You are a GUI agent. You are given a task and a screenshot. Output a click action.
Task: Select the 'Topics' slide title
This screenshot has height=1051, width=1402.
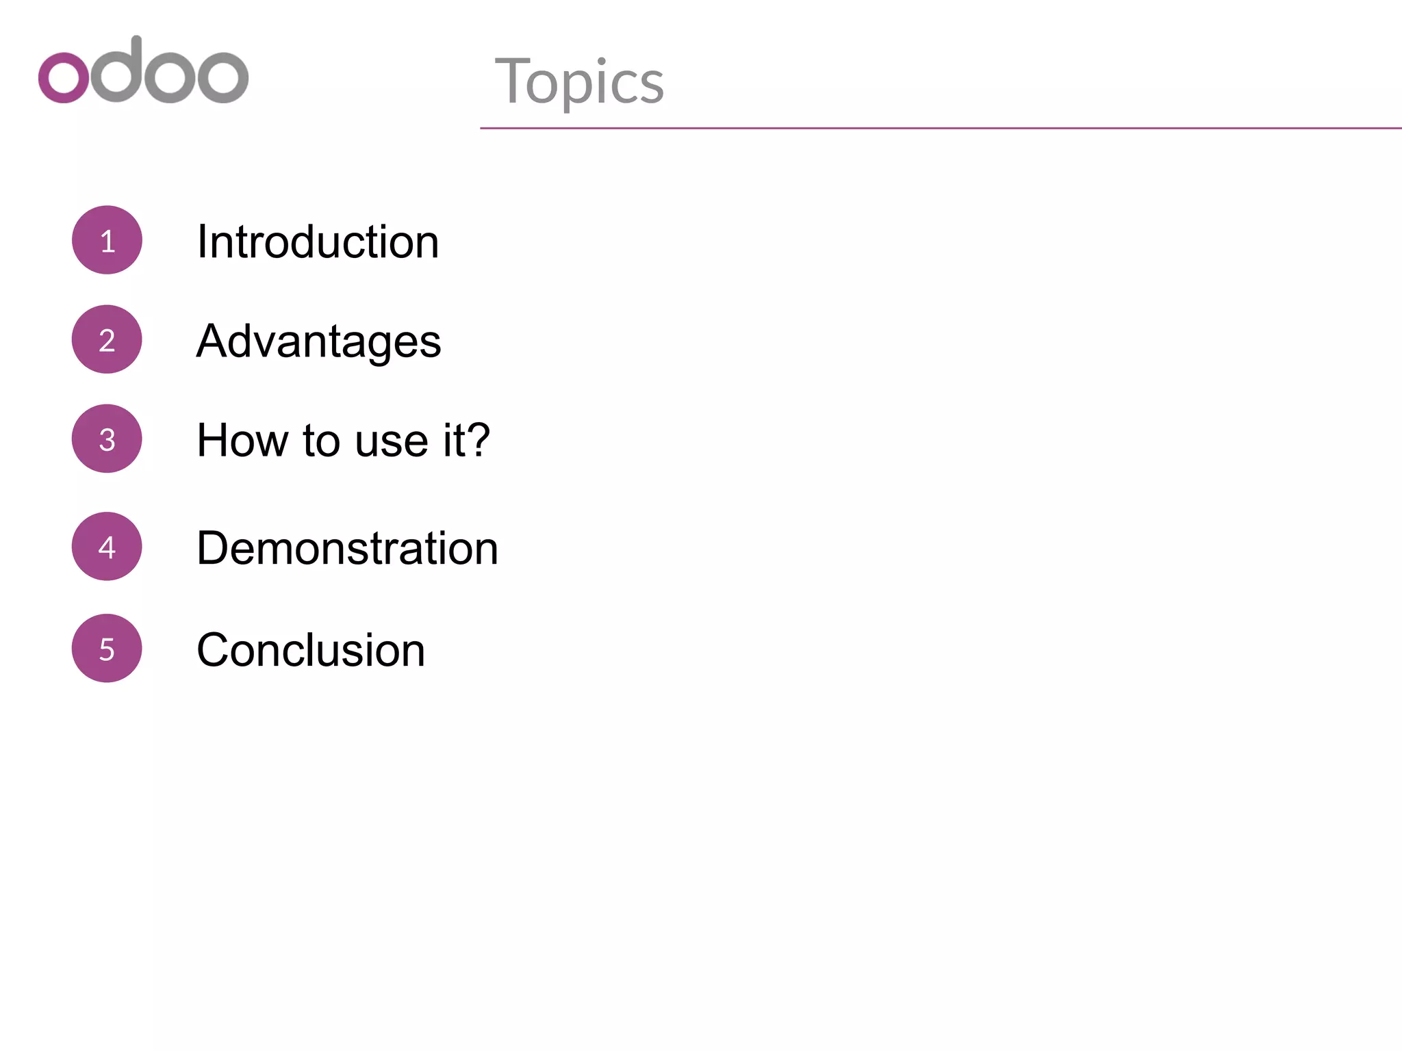[579, 82]
